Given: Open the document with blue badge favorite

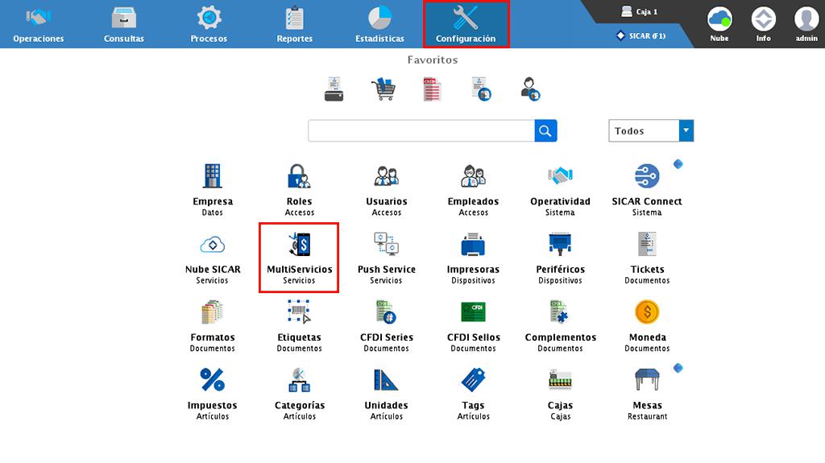Looking at the screenshot, I should point(482,89).
